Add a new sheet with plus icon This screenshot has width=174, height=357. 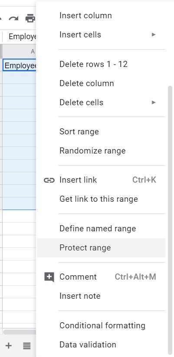pos(9,346)
